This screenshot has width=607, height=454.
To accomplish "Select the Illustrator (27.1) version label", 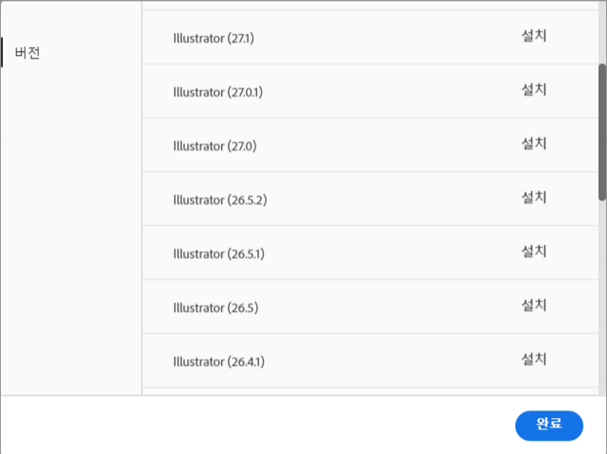I will [x=214, y=39].
